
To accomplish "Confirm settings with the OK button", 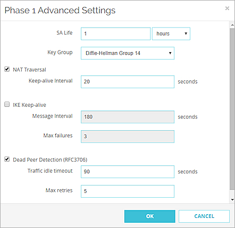I will point(150,216).
